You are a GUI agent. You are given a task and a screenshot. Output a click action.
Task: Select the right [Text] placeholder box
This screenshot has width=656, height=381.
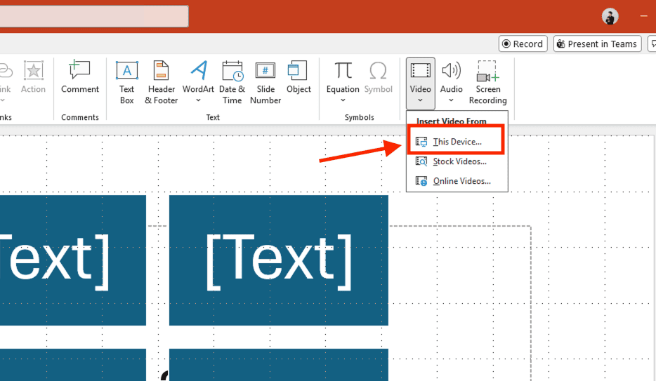(x=279, y=260)
